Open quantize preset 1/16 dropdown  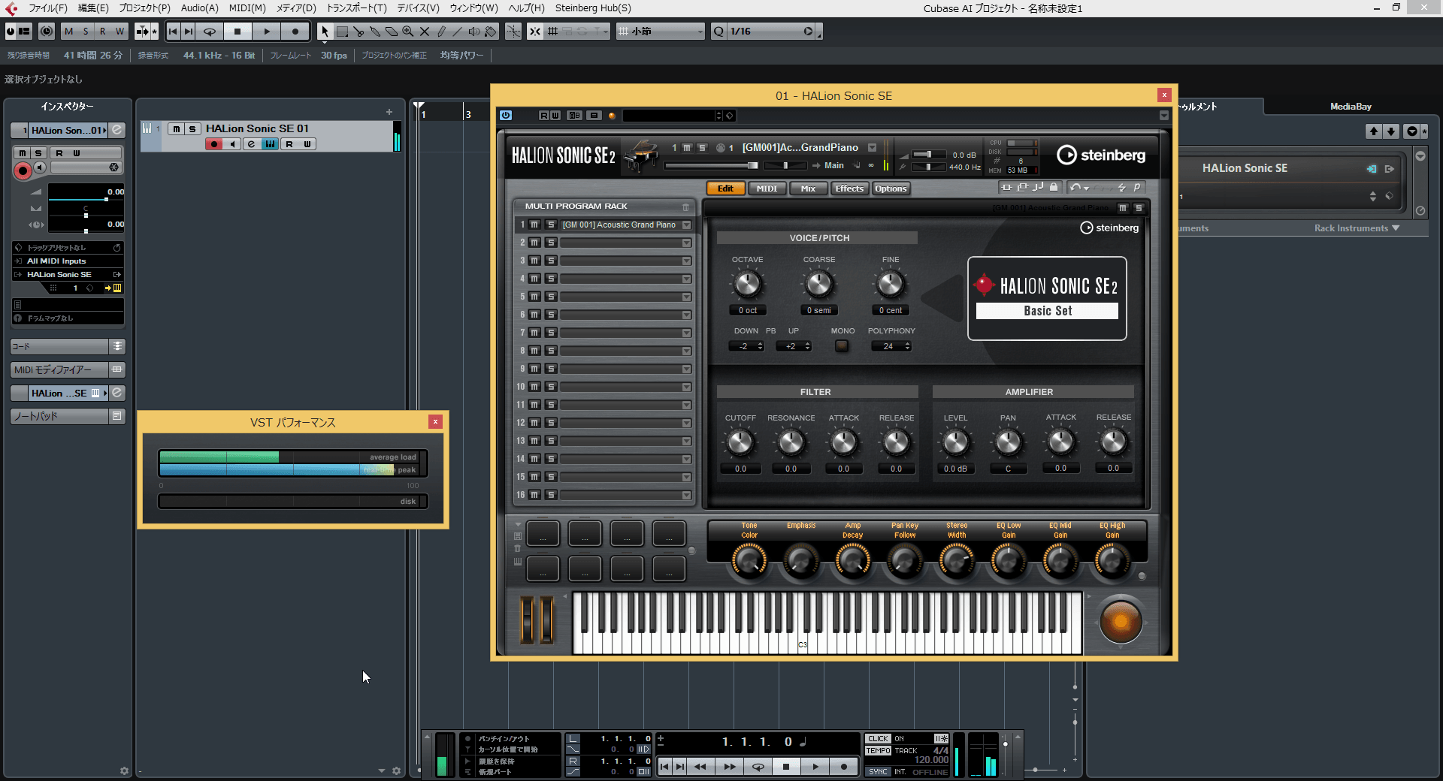click(770, 32)
